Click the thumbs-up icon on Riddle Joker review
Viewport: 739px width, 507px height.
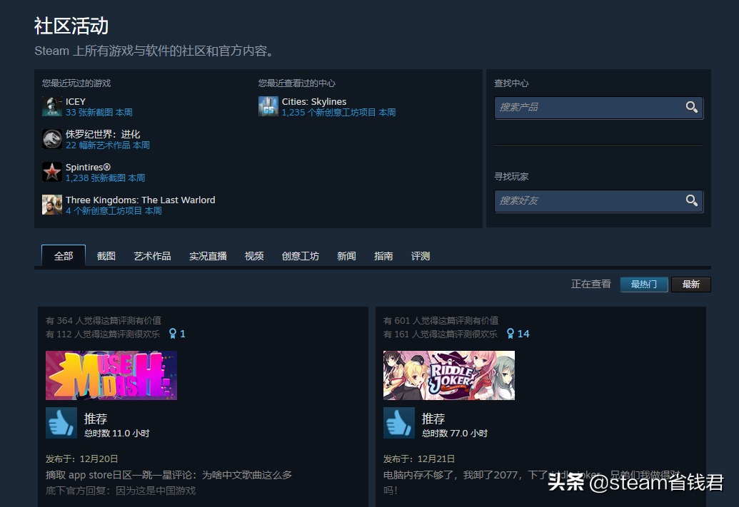coord(399,423)
